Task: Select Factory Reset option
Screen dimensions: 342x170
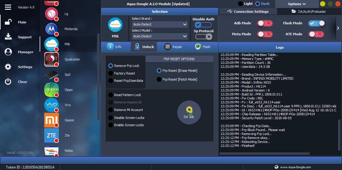Action: pos(122,73)
